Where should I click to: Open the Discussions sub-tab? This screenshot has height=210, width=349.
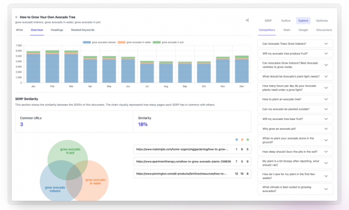(324, 30)
